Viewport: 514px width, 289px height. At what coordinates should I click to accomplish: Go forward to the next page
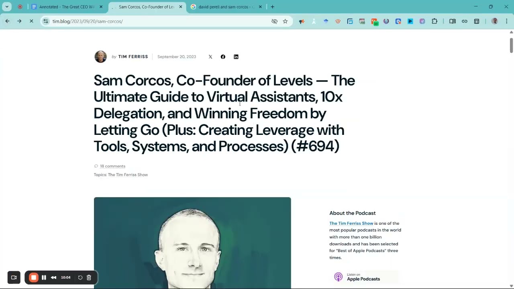tap(19, 21)
